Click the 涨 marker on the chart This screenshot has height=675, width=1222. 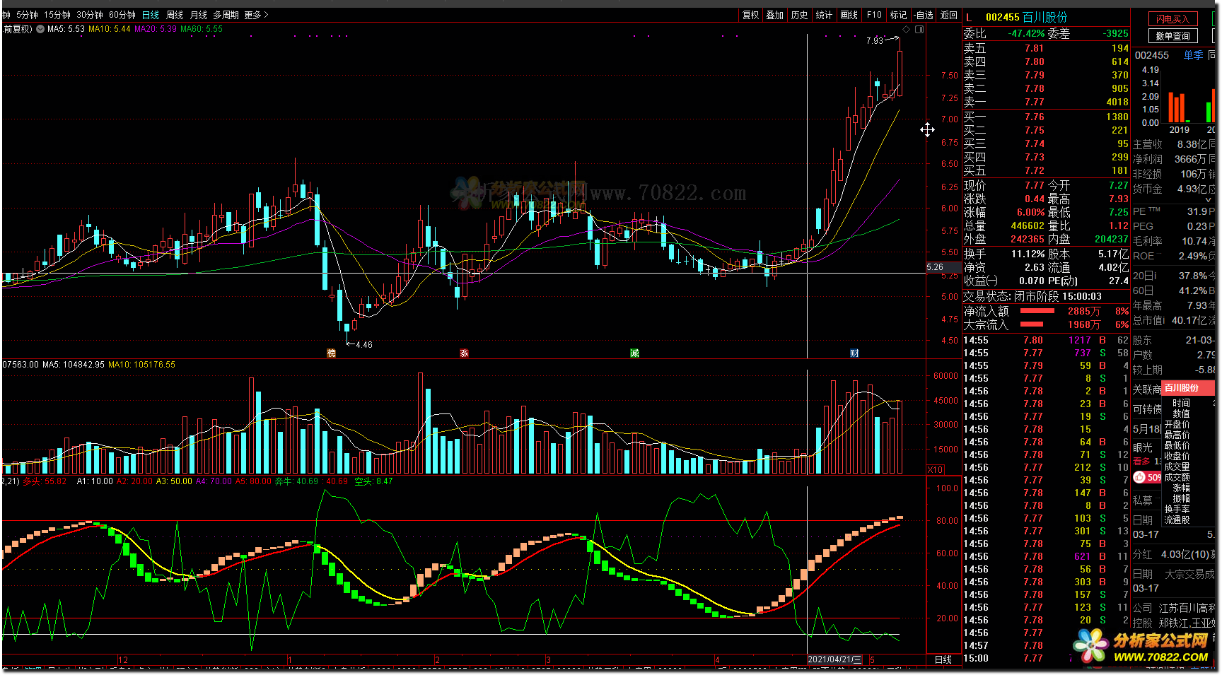[x=464, y=353]
